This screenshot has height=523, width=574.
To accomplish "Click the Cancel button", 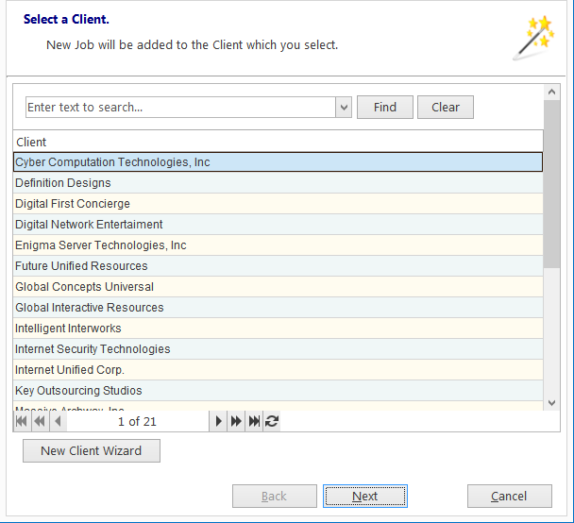I will coord(510,497).
